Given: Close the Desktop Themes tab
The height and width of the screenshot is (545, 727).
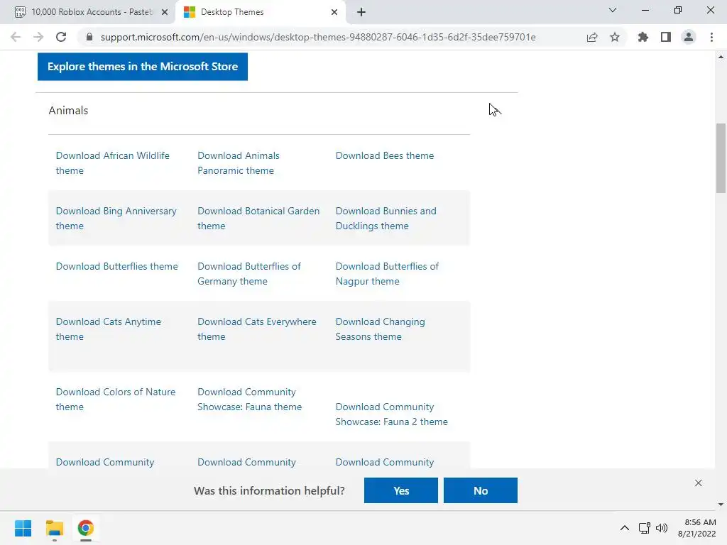Looking at the screenshot, I should 334,12.
